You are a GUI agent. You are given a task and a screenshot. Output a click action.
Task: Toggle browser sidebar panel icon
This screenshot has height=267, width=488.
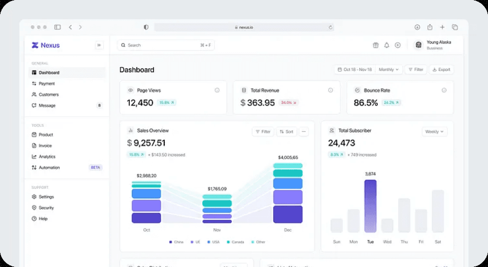[x=58, y=27]
